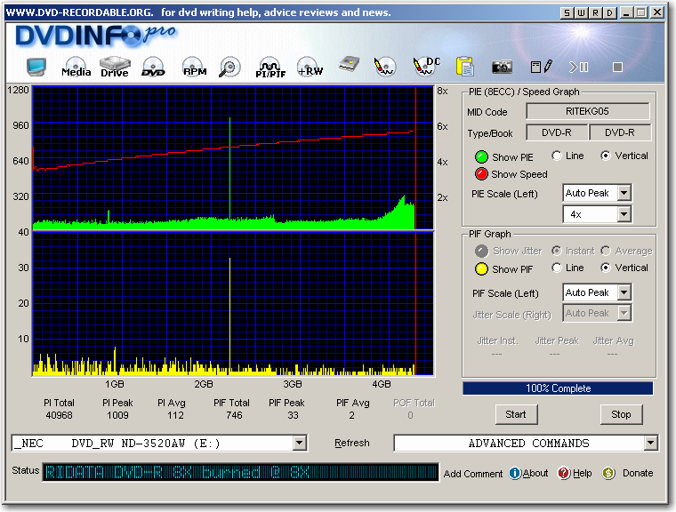Image resolution: width=676 pixels, height=512 pixels.
Task: Click the Donate dollar icon
Action: coord(608,473)
